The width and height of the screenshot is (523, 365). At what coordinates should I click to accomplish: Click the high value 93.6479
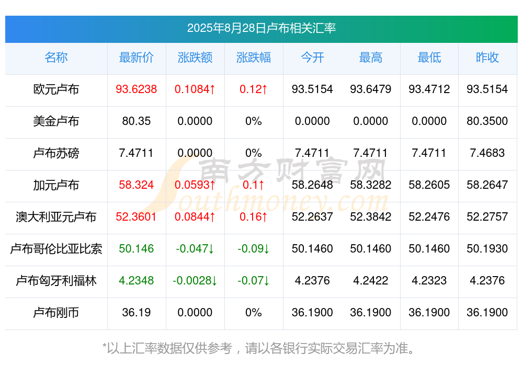tap(371, 89)
